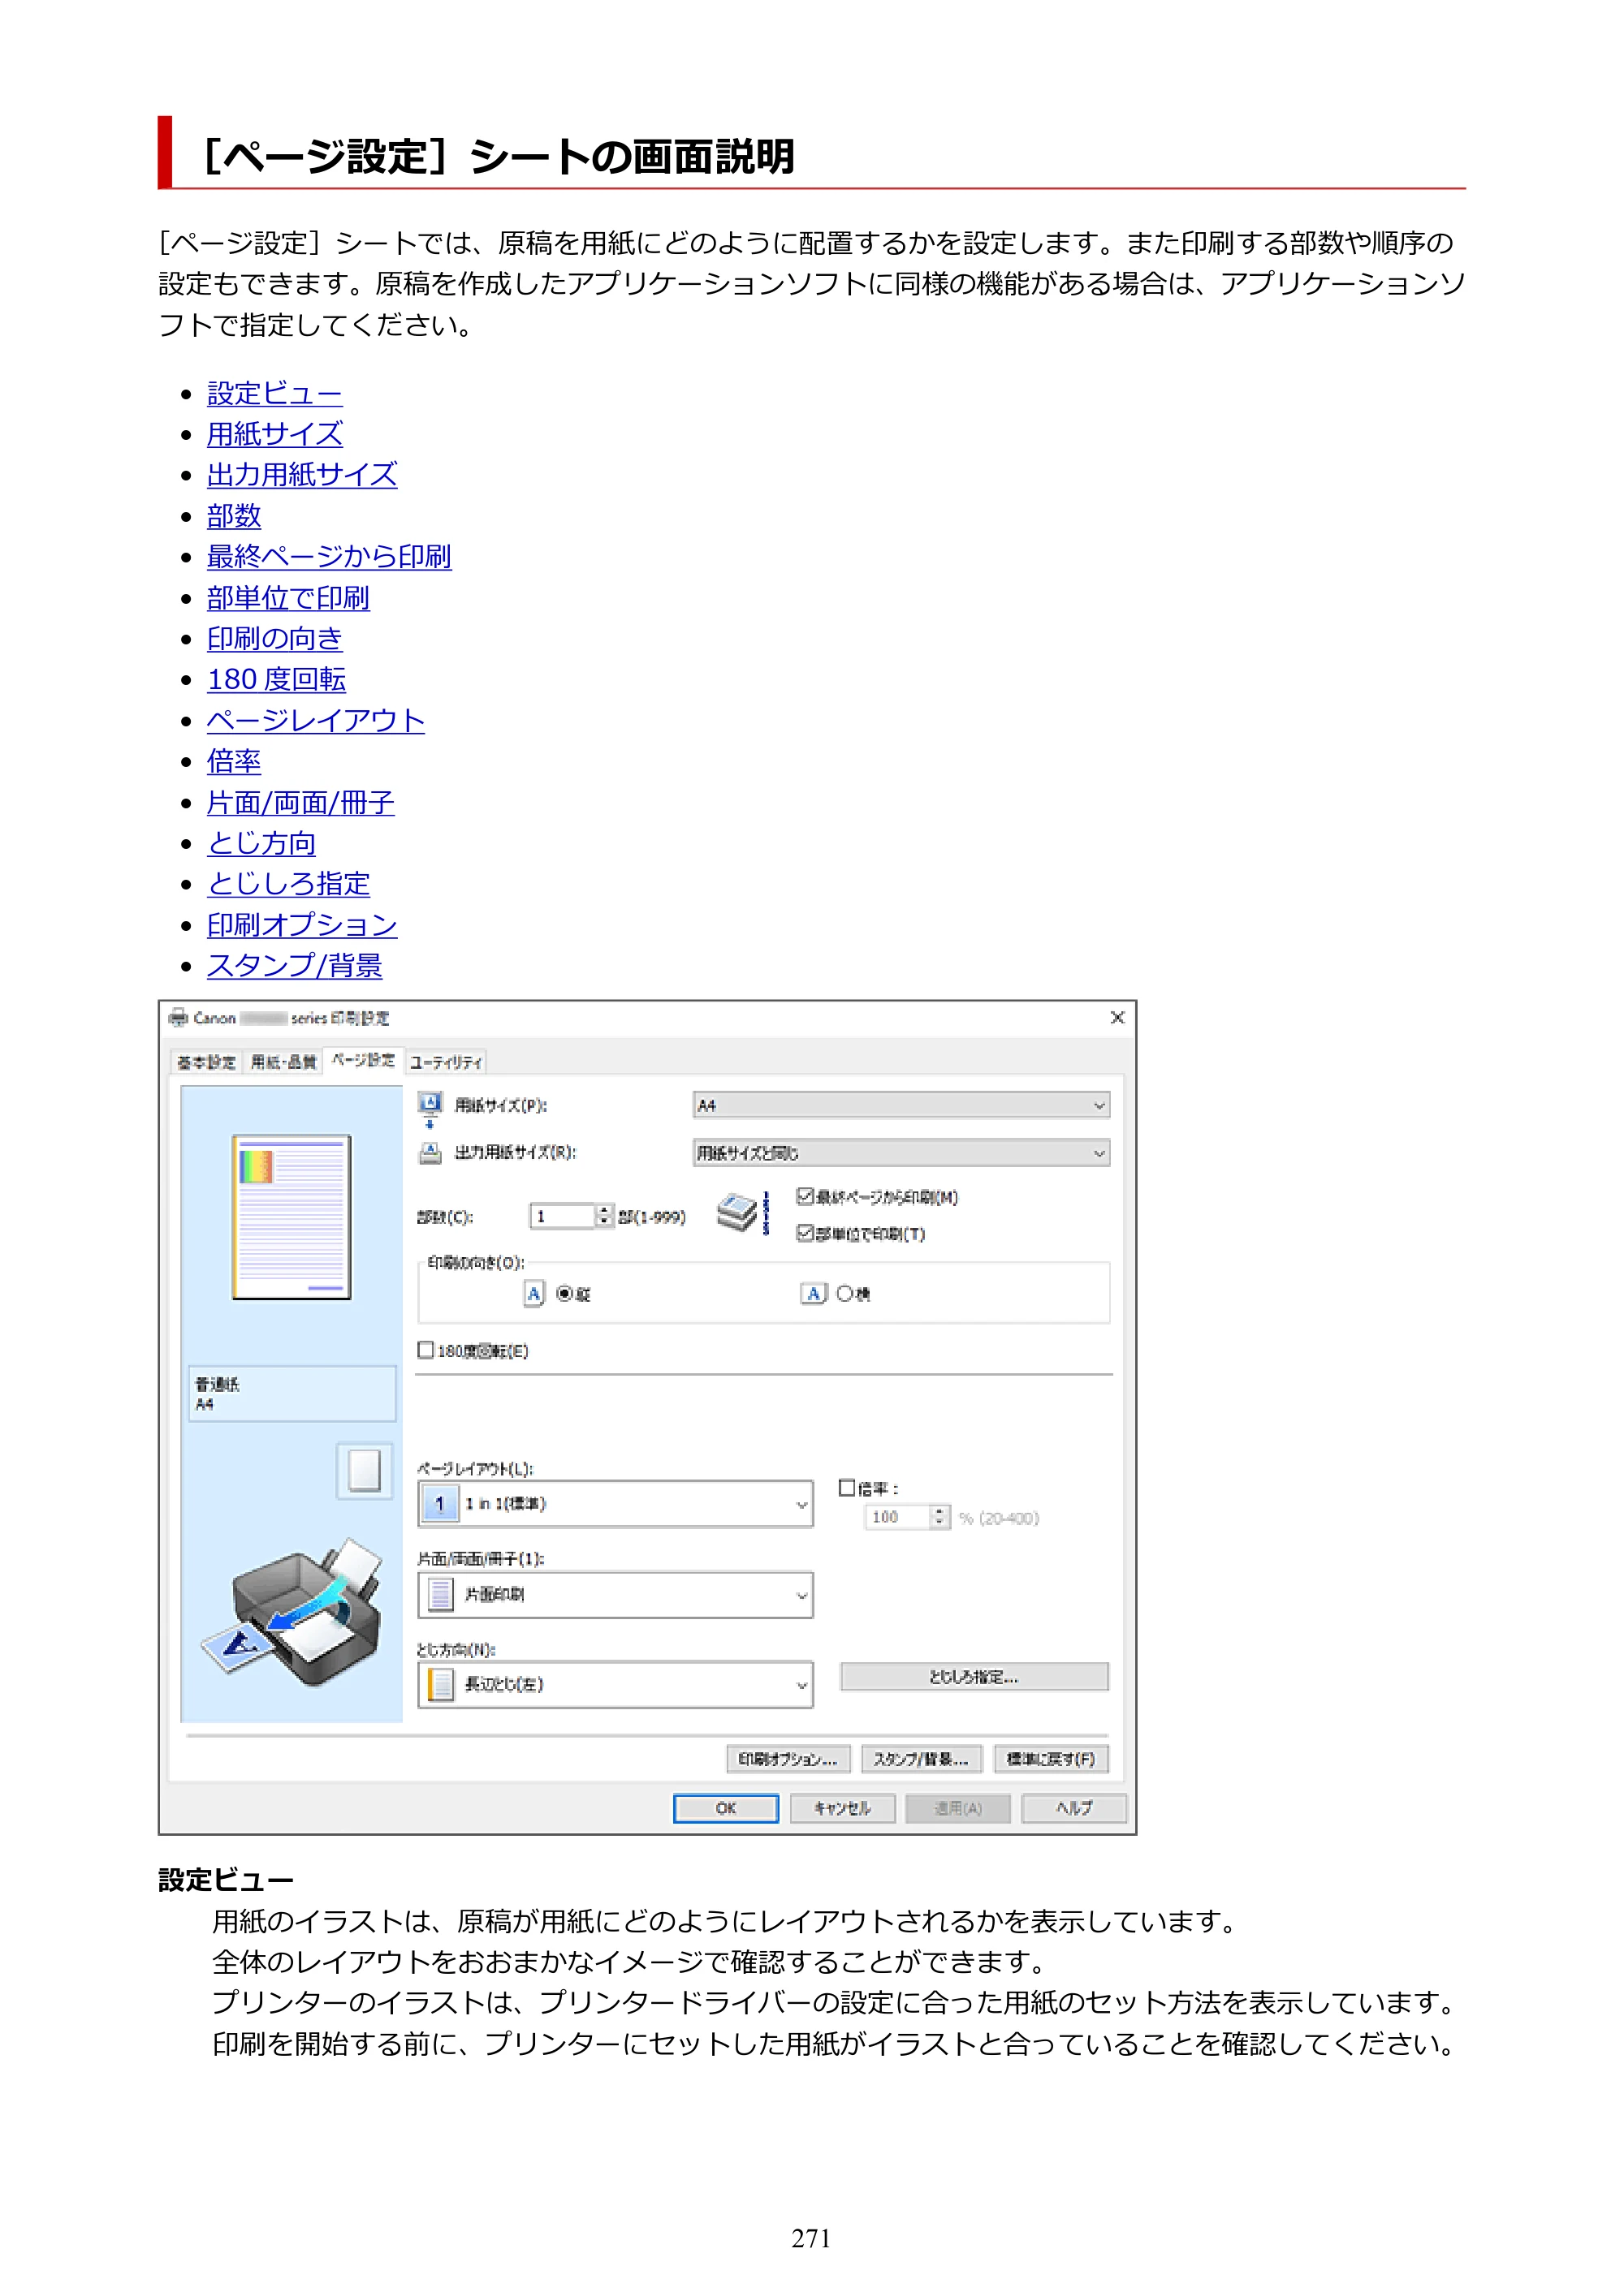The height and width of the screenshot is (2296, 1624).
Task: Open 出力用紙サイズ dropdown
Action: (901, 1153)
